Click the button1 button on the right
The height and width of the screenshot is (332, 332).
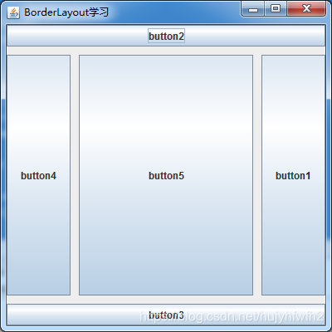[x=293, y=175]
